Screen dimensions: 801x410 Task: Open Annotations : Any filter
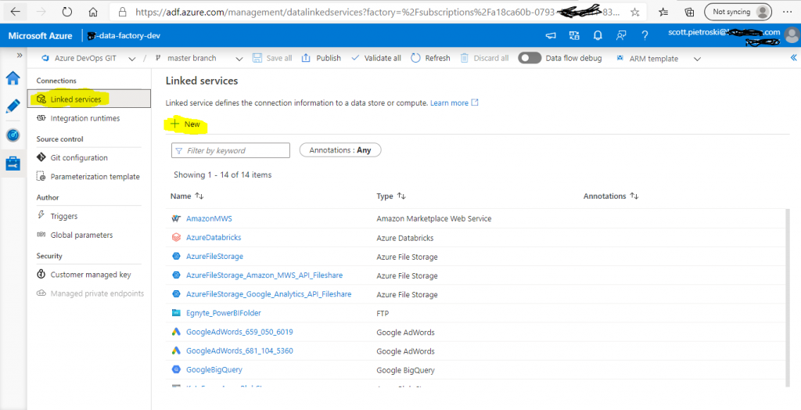(x=340, y=149)
